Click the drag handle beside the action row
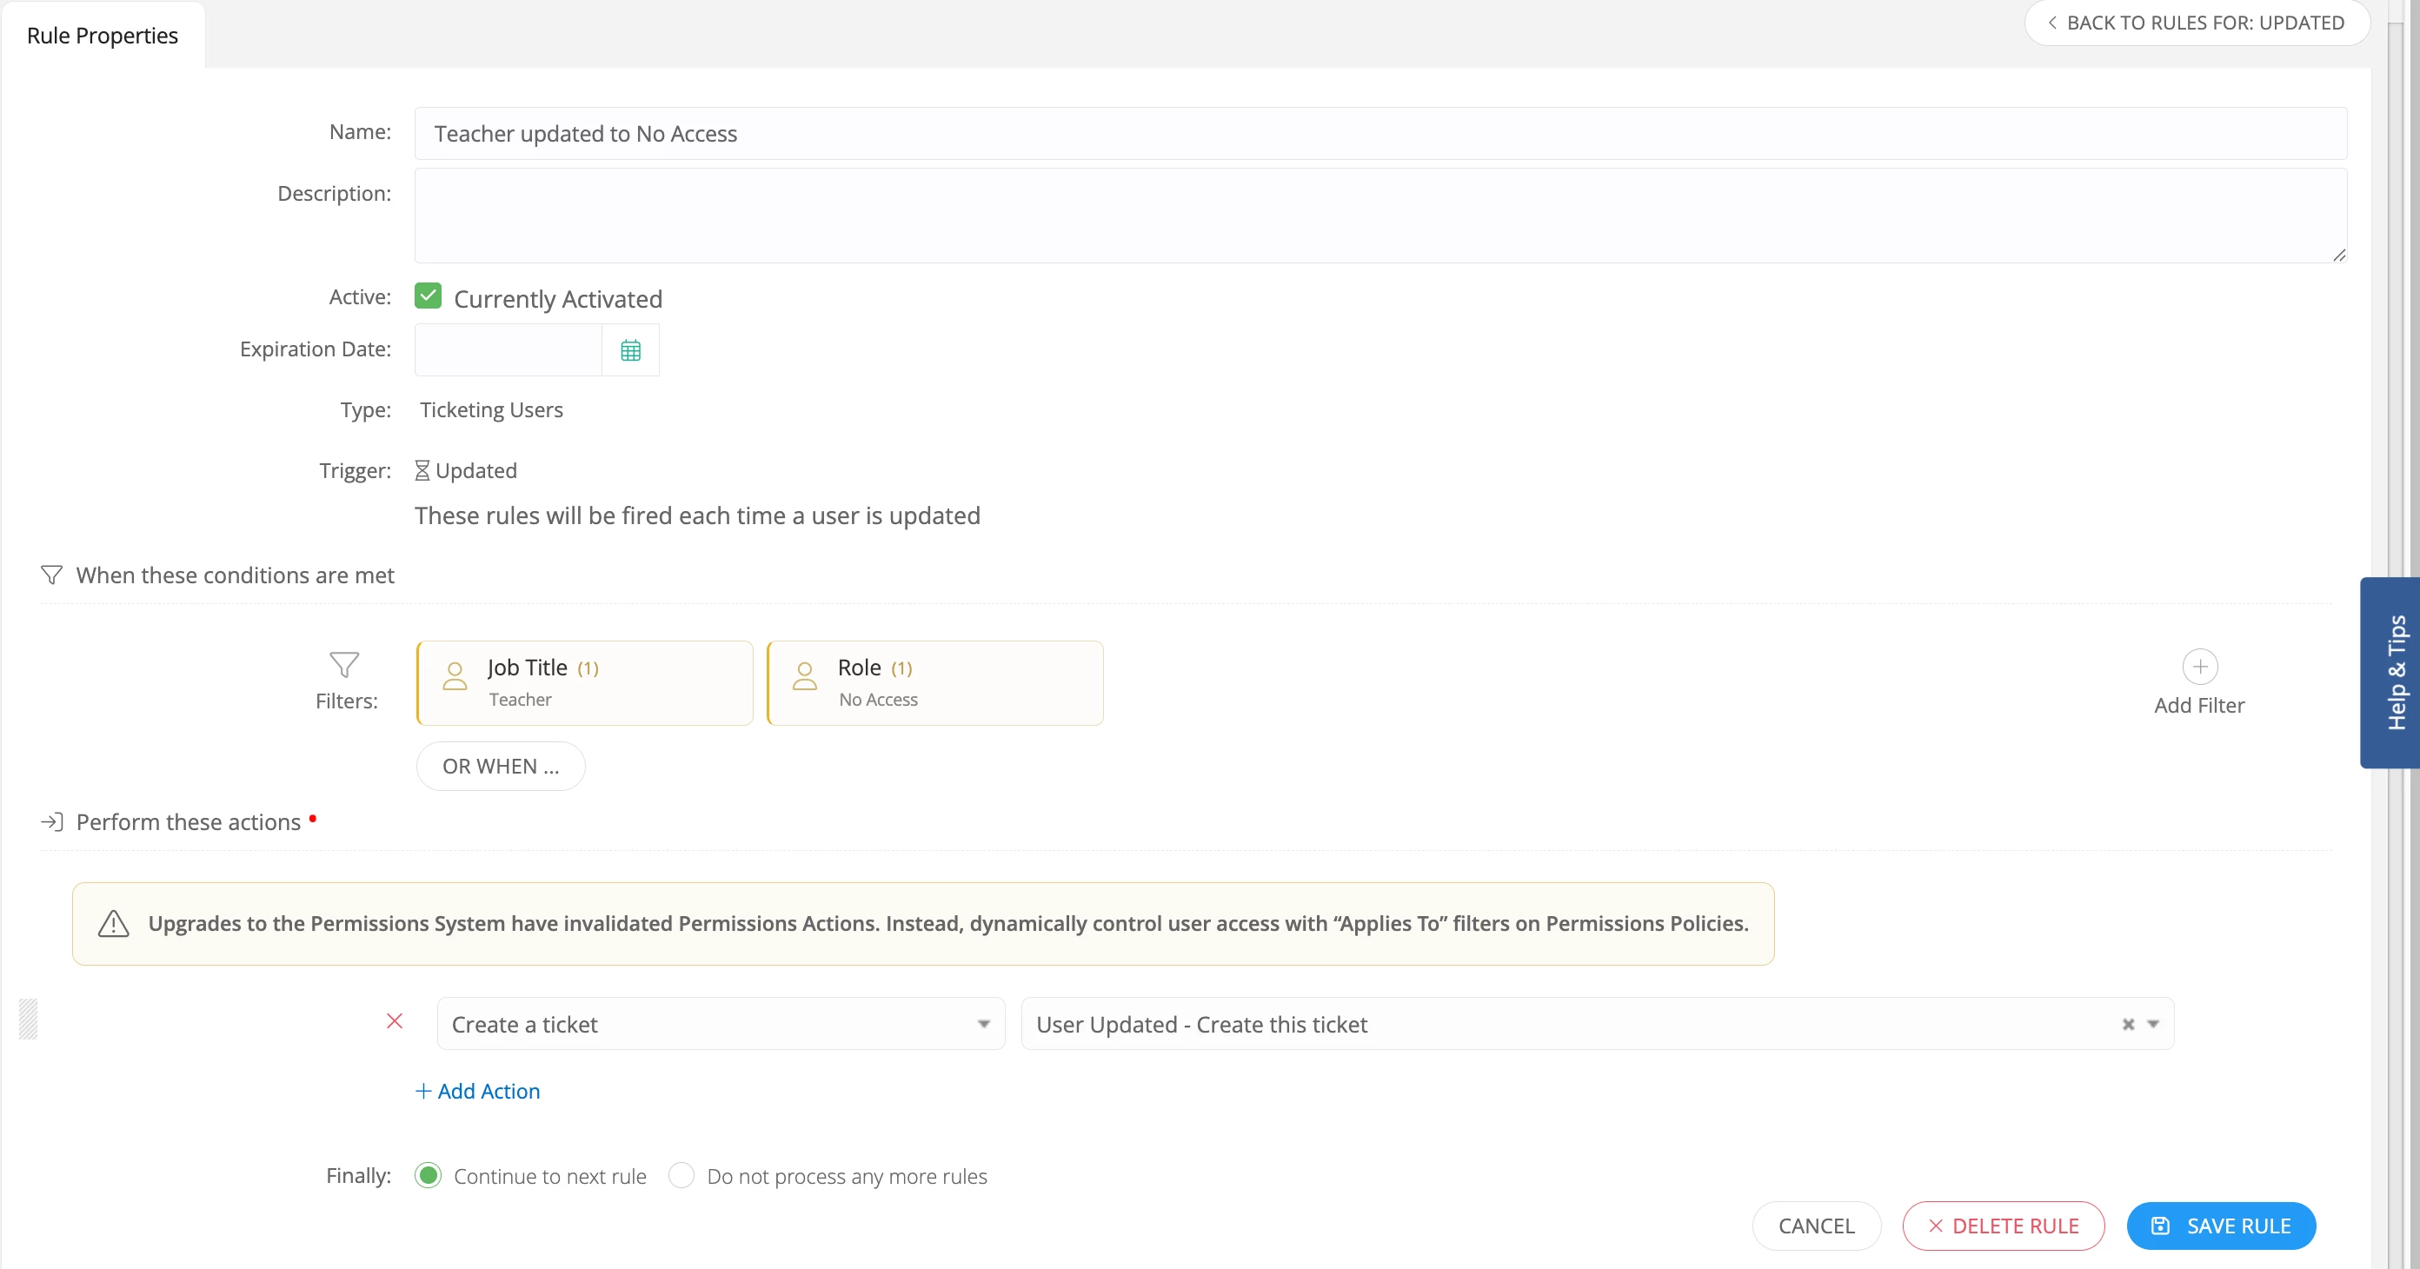Image resolution: width=2420 pixels, height=1269 pixels. pyautogui.click(x=28, y=1020)
